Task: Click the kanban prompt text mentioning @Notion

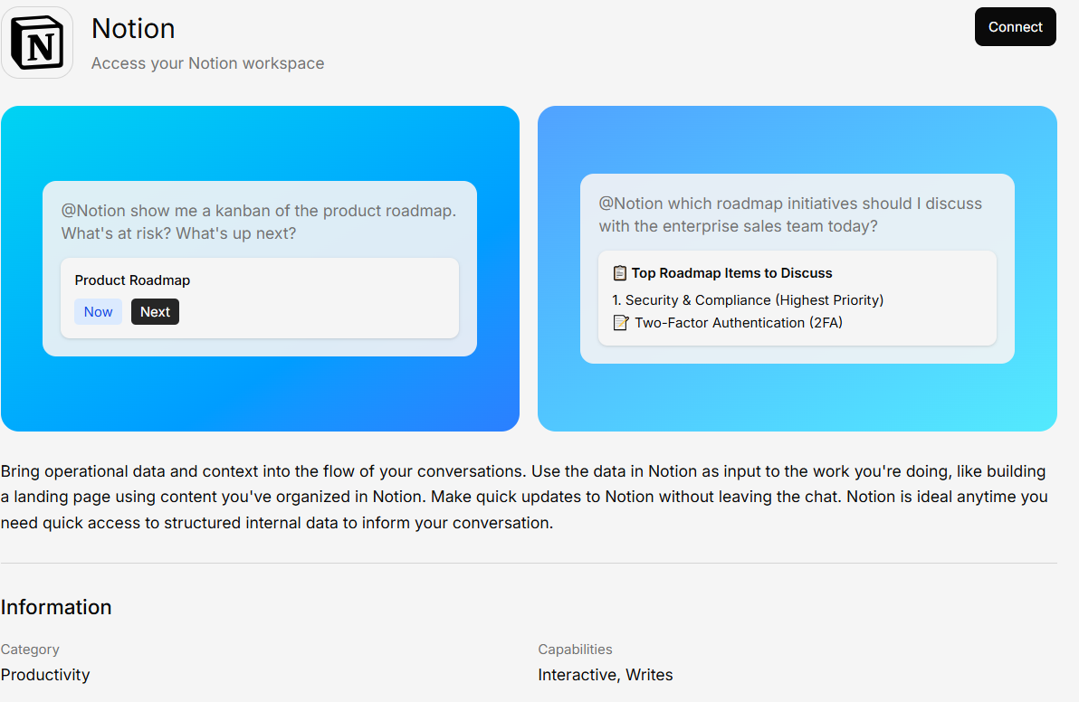Action: click(x=258, y=222)
